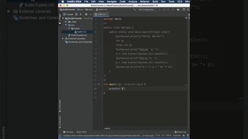Open the Add Configuration dropdown
The image size is (248, 139).
(147, 10)
